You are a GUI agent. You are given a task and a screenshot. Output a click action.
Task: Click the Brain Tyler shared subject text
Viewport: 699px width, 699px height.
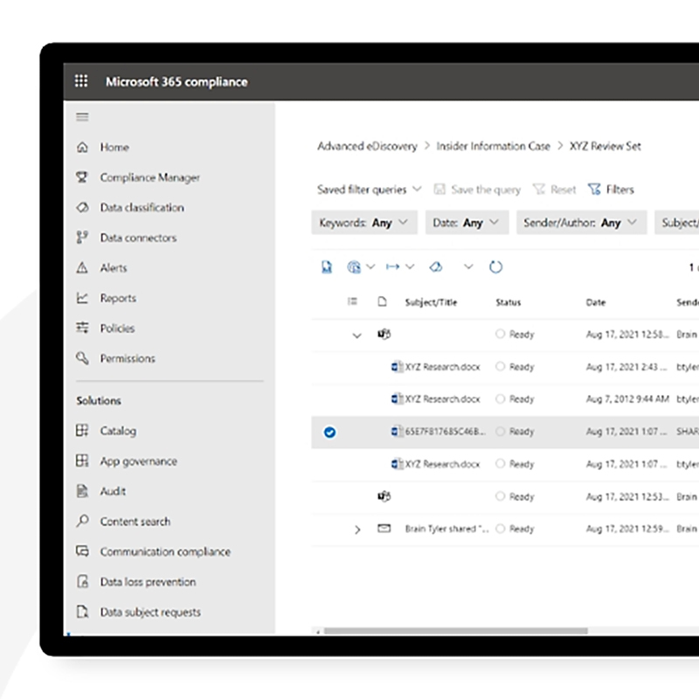[446, 529]
